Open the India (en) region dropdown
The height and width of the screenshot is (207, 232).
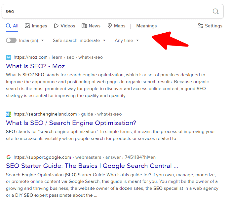pyautogui.click(x=31, y=40)
